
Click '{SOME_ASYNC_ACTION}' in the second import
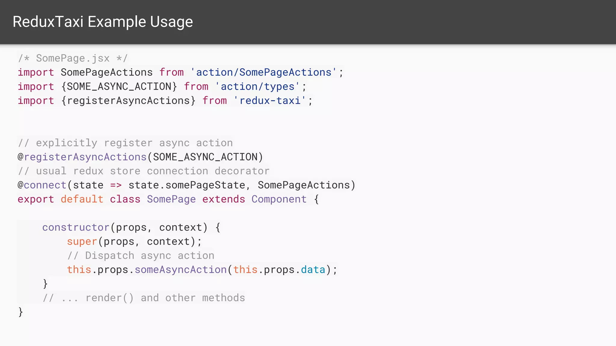click(x=119, y=86)
